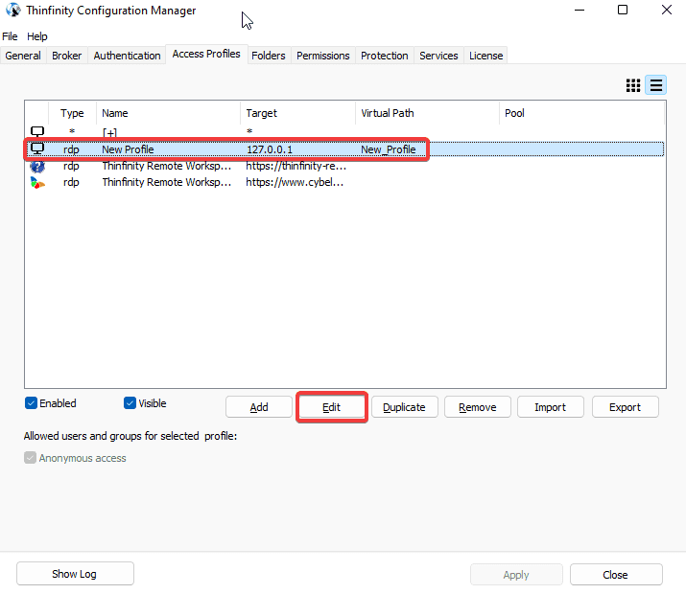
Task: Click the New_Profile virtual path cell
Action: pyautogui.click(x=388, y=149)
